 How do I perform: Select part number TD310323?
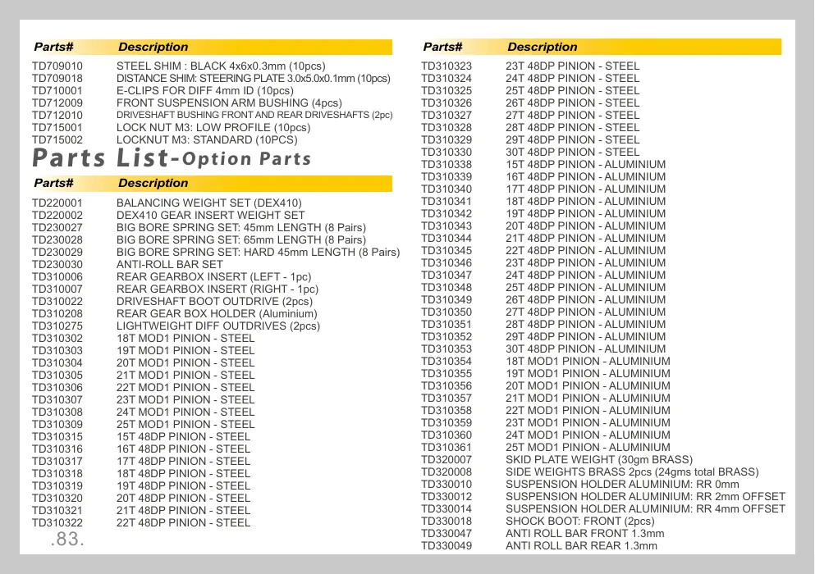point(446,66)
